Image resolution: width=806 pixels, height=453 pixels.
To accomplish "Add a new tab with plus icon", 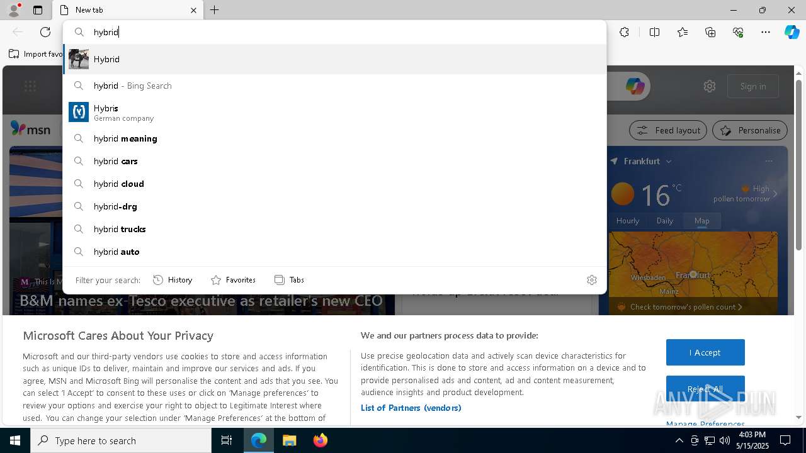I will 214,10.
